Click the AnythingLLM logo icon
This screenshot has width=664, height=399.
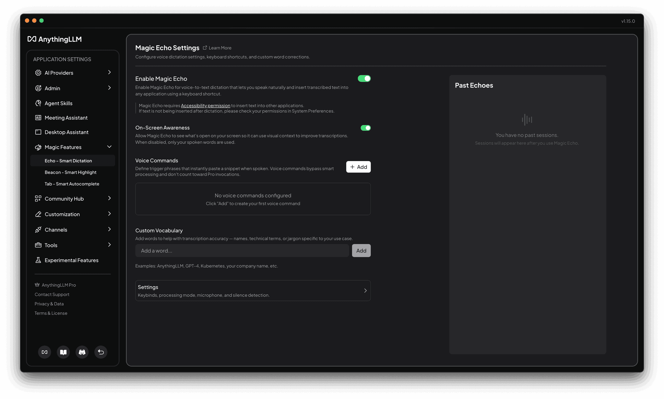tap(32, 39)
